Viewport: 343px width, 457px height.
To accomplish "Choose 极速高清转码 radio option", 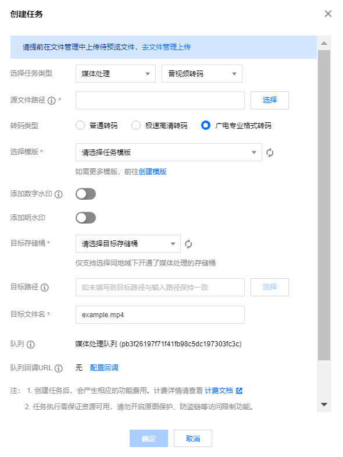I will pos(136,126).
